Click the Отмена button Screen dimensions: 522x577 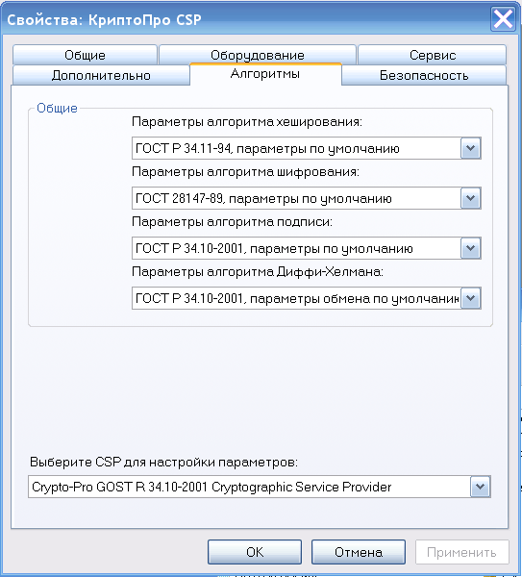[x=359, y=552]
